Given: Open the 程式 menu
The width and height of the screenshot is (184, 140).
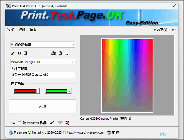Looking at the screenshot, I should coord(11,30).
